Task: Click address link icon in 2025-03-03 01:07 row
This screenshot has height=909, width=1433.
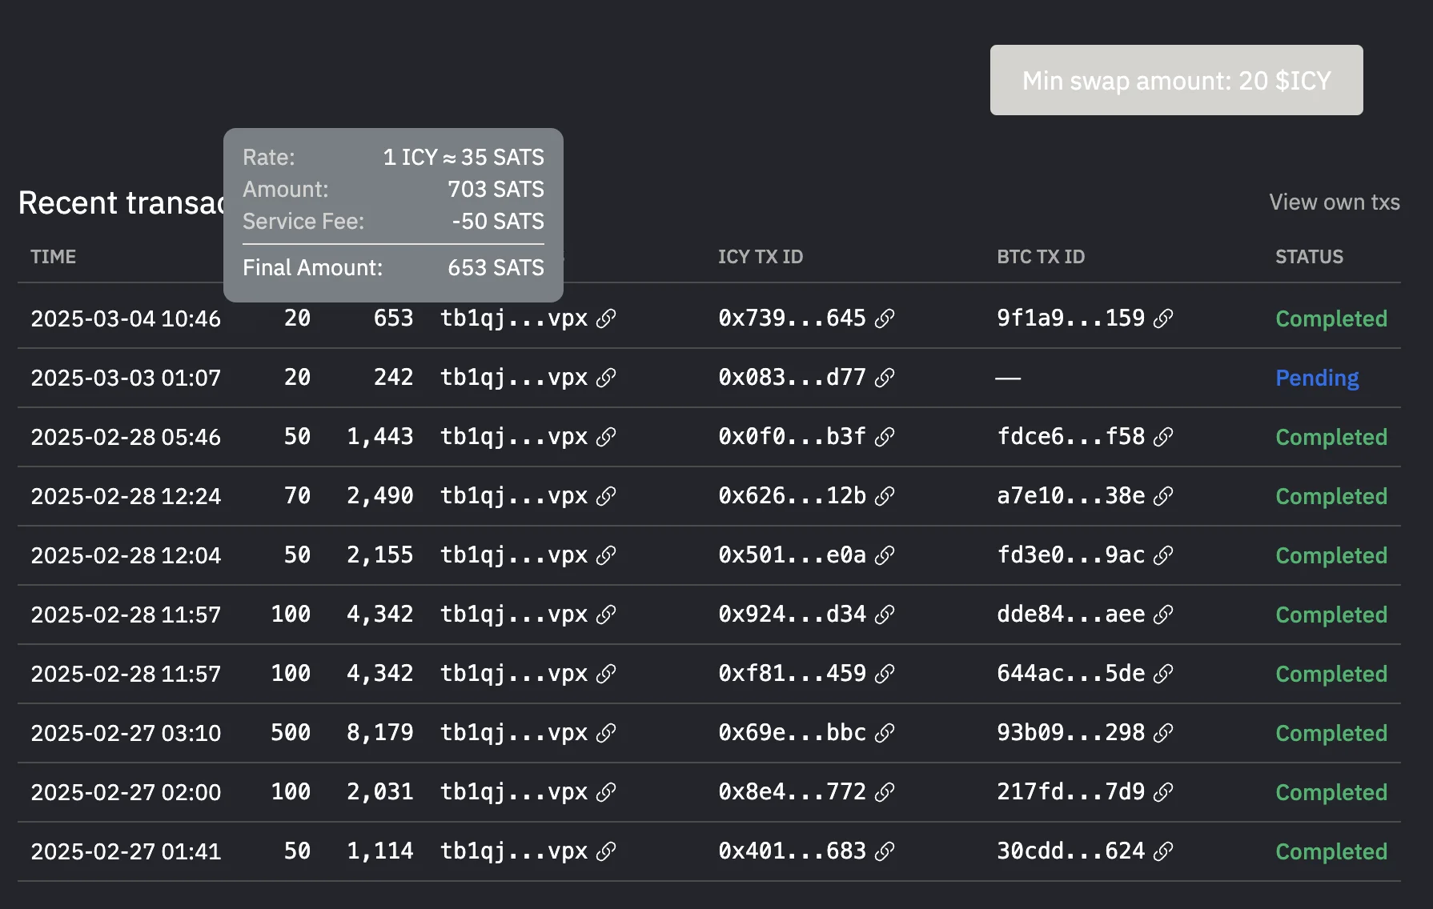Action: [606, 378]
